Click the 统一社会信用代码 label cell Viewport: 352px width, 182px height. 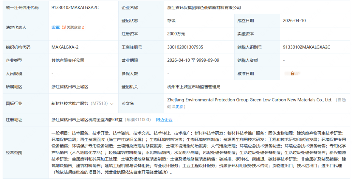pyautogui.click(x=26, y=7)
